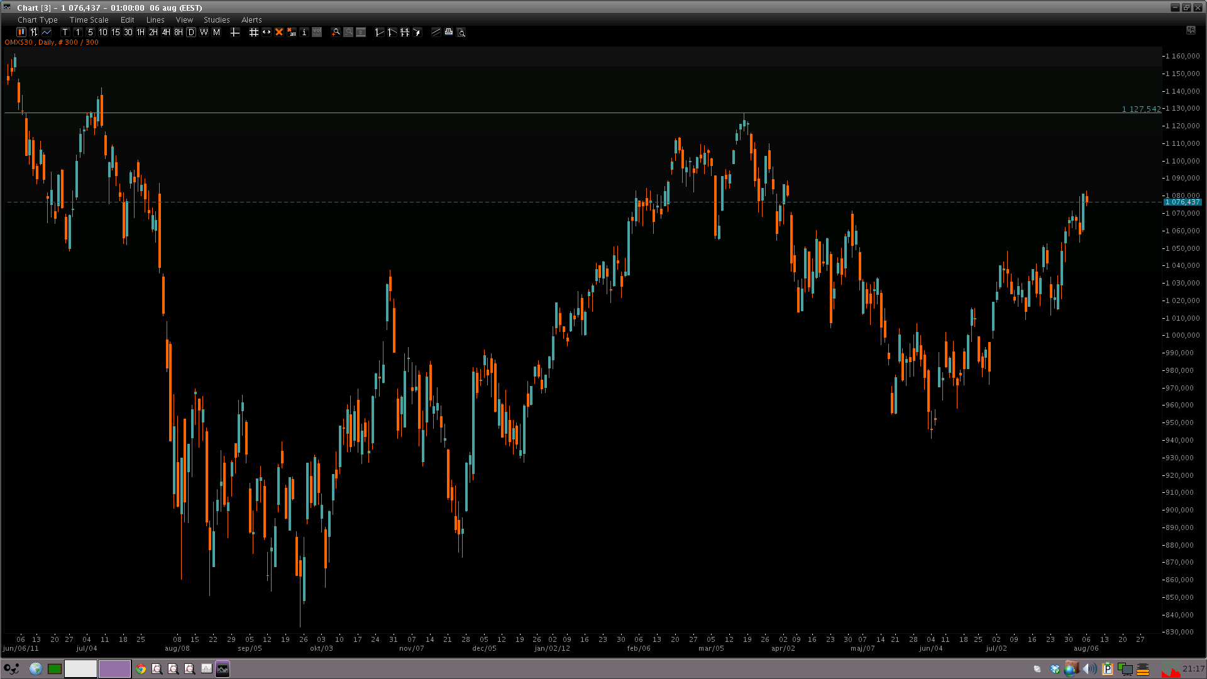Image resolution: width=1207 pixels, height=679 pixels.
Task: Open the Chart Type menu
Action: pyautogui.click(x=37, y=19)
